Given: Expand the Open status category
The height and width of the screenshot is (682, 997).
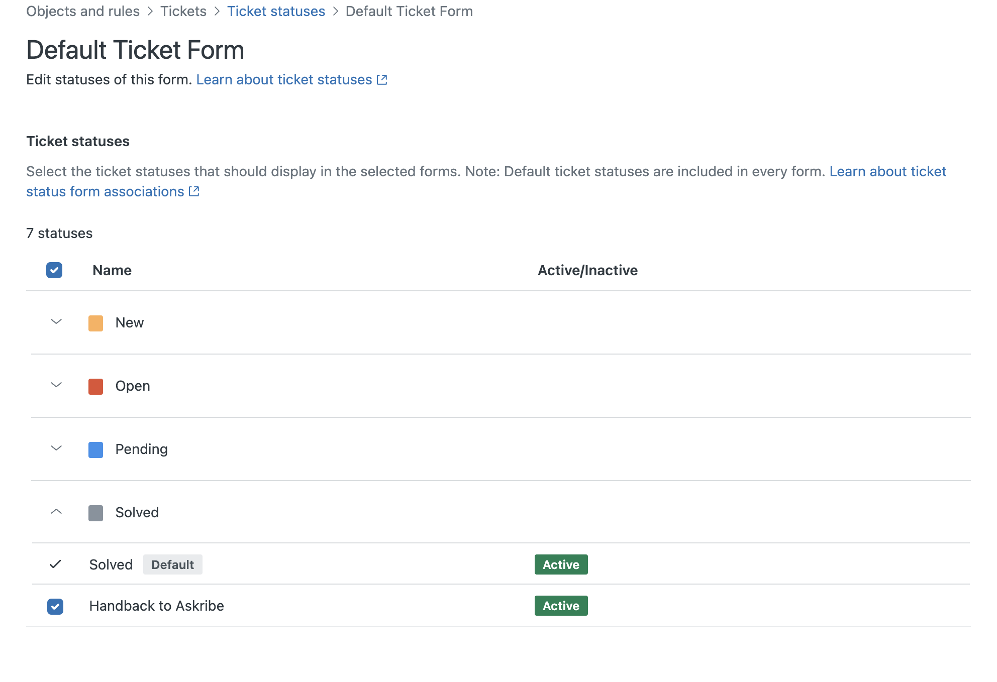Looking at the screenshot, I should 56,385.
